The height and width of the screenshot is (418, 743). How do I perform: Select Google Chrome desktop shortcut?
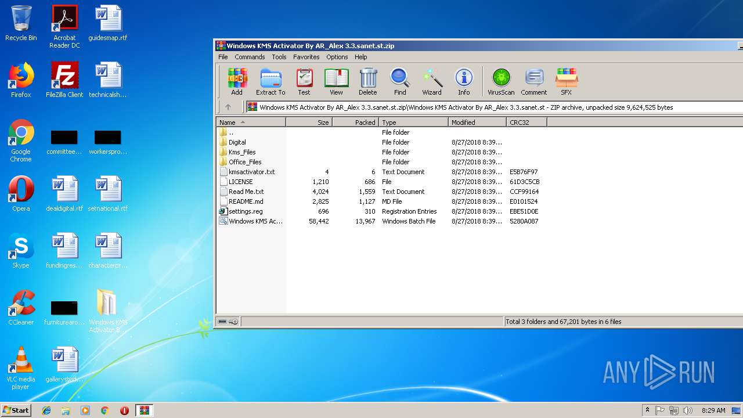coord(21,140)
